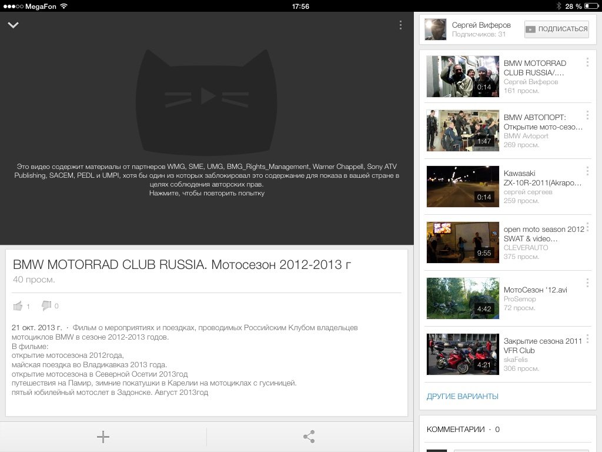
Task: Add video to playlist with plus icon
Action: point(103,437)
